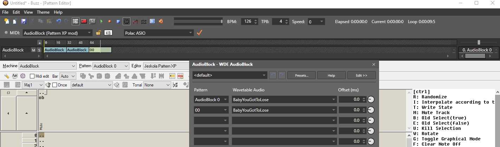
Task: Open the File menu
Action: click(5, 12)
